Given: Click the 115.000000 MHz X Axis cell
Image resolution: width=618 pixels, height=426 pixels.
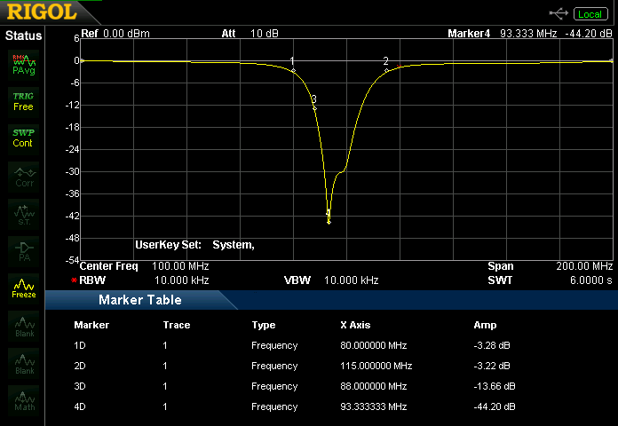Looking at the screenshot, I should (376, 367).
